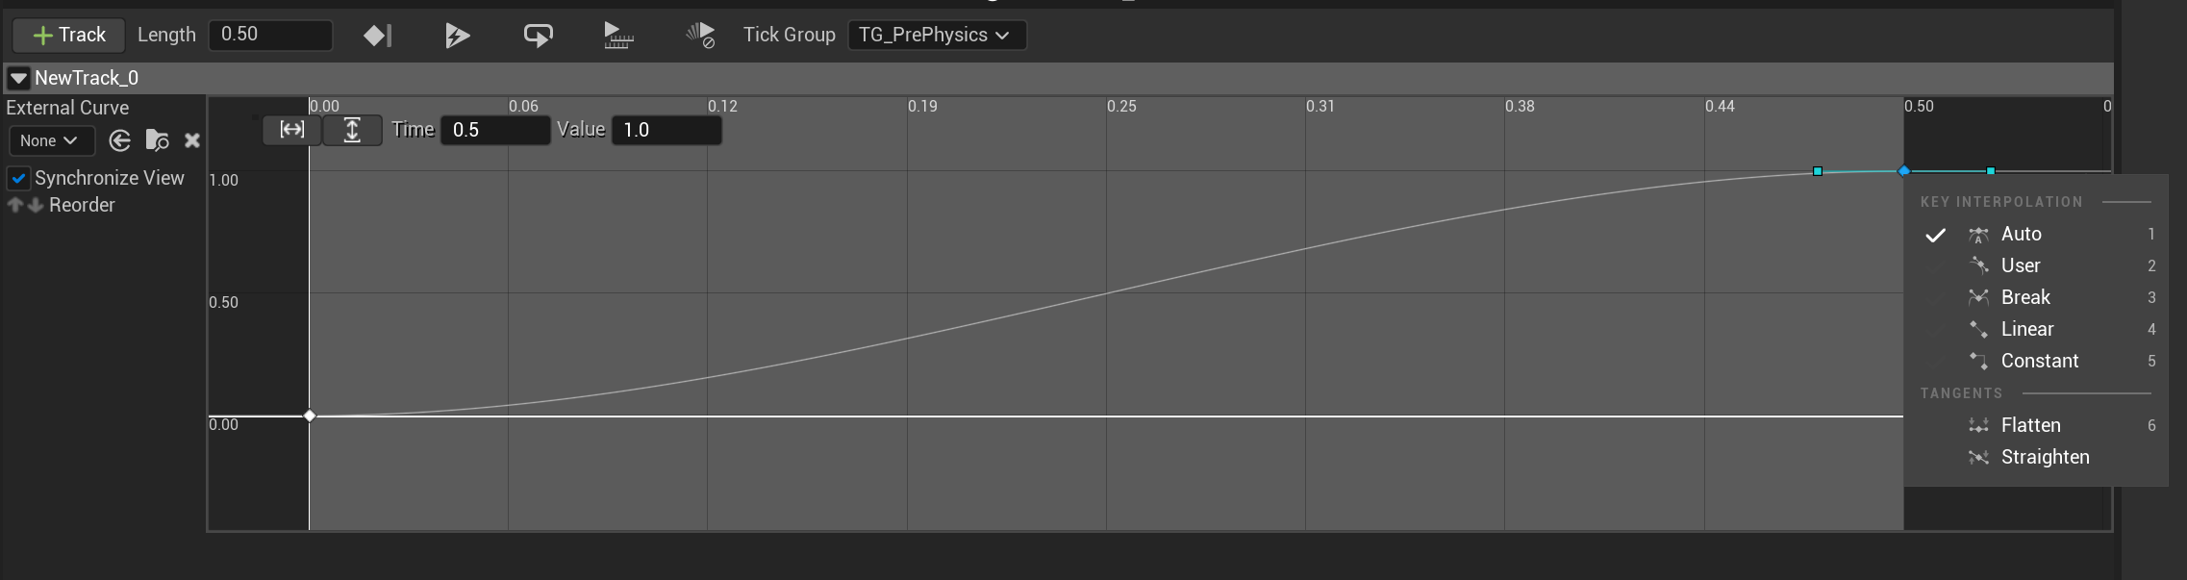Collapse the NewTrack_0 track
This screenshot has width=2187, height=580.
pyautogui.click(x=18, y=78)
